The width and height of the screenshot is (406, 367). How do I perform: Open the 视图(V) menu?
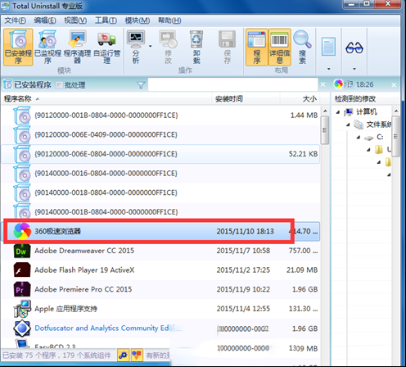(x=75, y=20)
